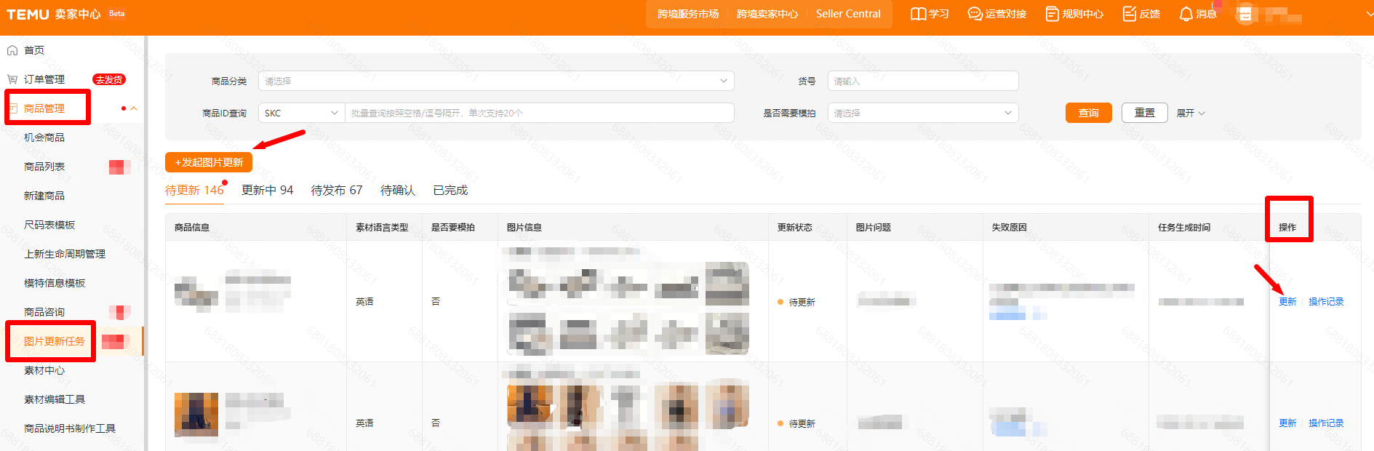
Task: Expand more filters with 展开
Action: click(1191, 113)
